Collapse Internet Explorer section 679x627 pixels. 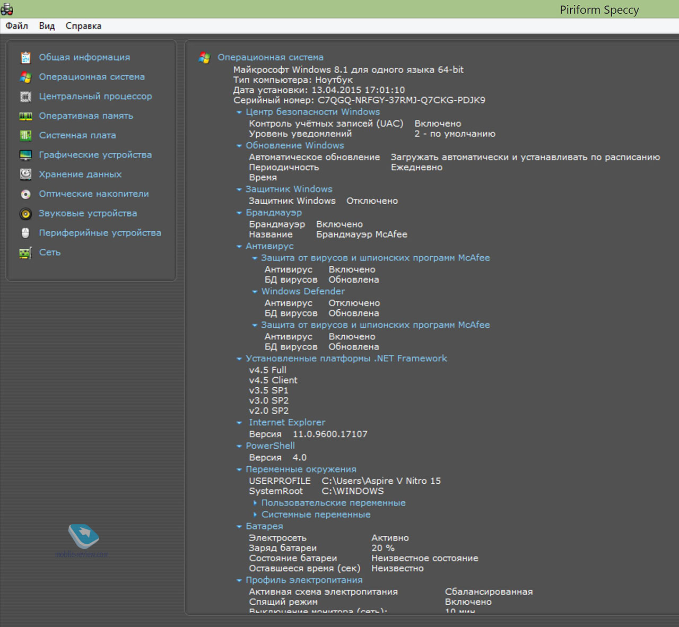coord(239,423)
